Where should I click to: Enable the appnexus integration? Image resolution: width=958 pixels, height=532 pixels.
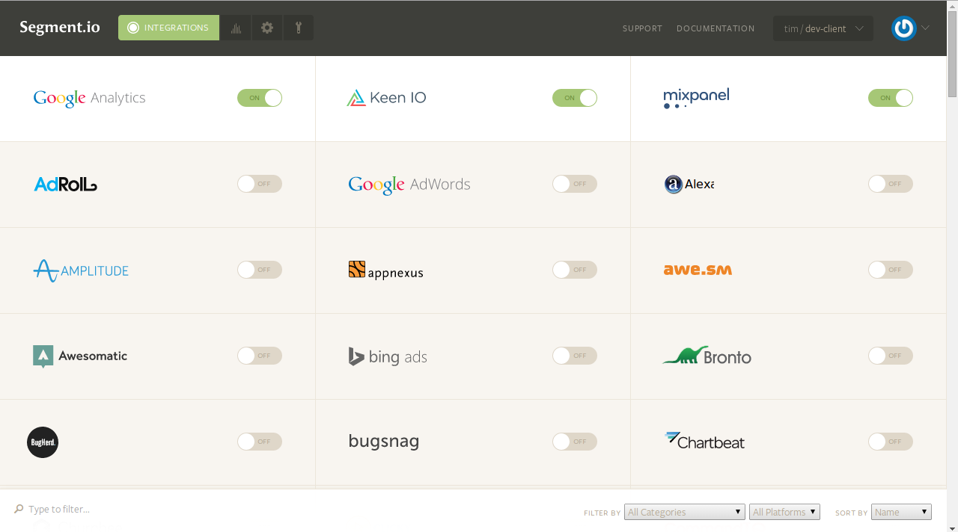575,270
